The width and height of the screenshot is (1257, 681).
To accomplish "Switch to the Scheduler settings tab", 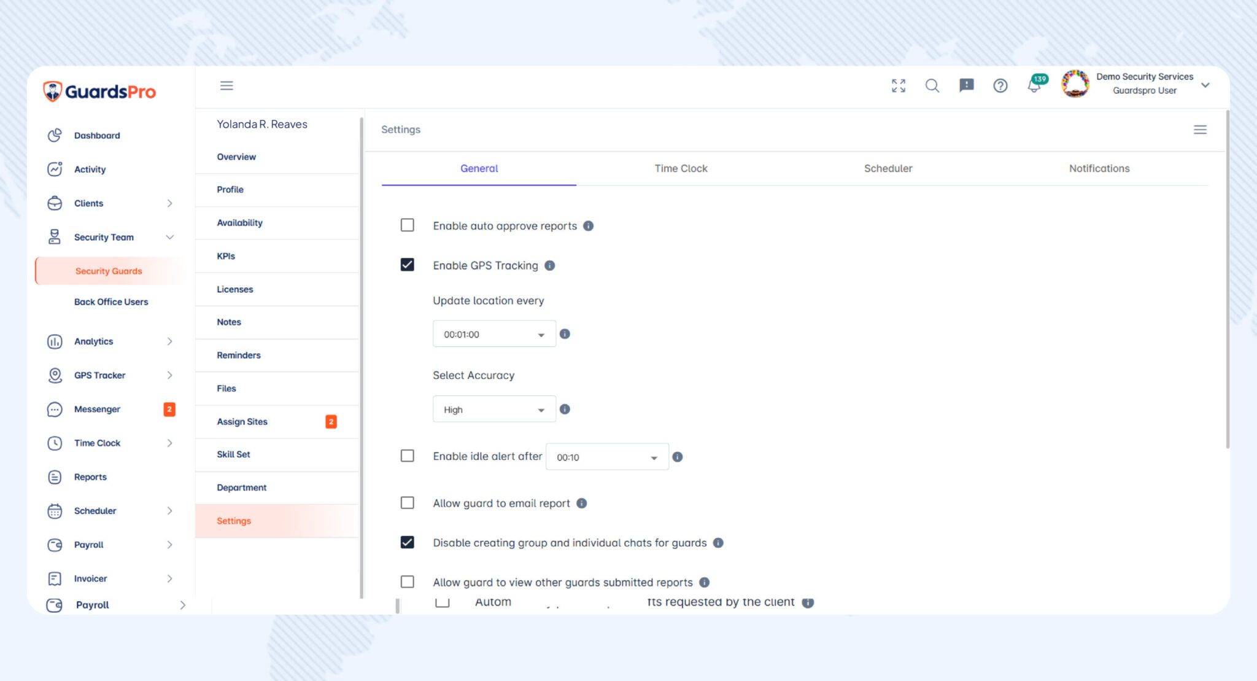I will coord(888,168).
